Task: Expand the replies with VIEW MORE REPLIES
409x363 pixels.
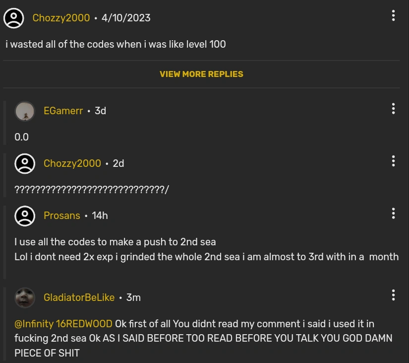Action: (201, 74)
